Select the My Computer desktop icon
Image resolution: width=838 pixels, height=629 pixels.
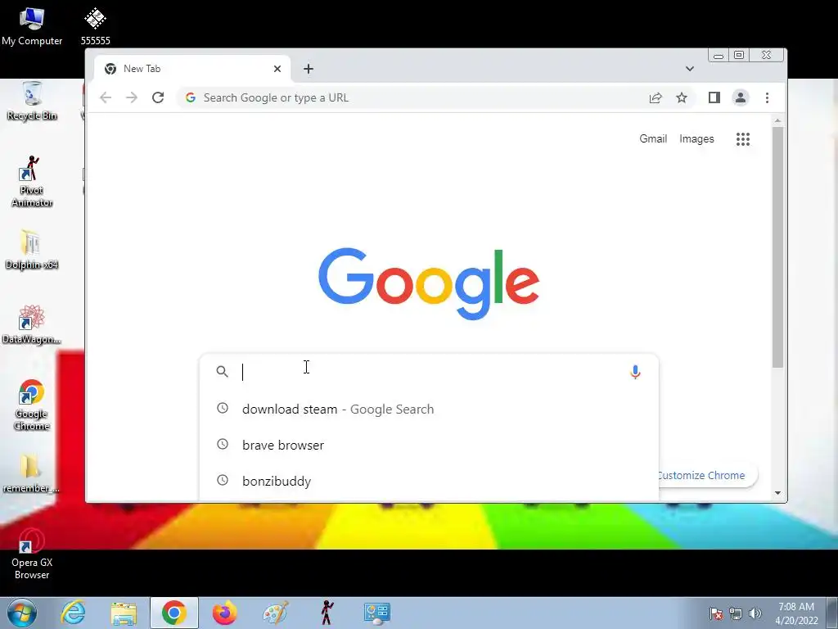(x=32, y=27)
